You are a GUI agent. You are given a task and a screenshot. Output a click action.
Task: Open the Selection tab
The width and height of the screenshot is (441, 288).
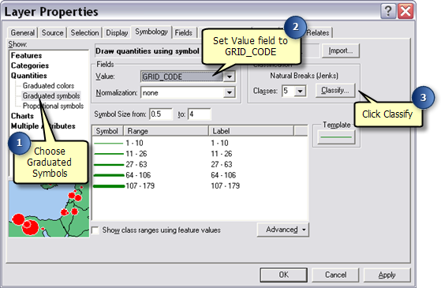84,32
